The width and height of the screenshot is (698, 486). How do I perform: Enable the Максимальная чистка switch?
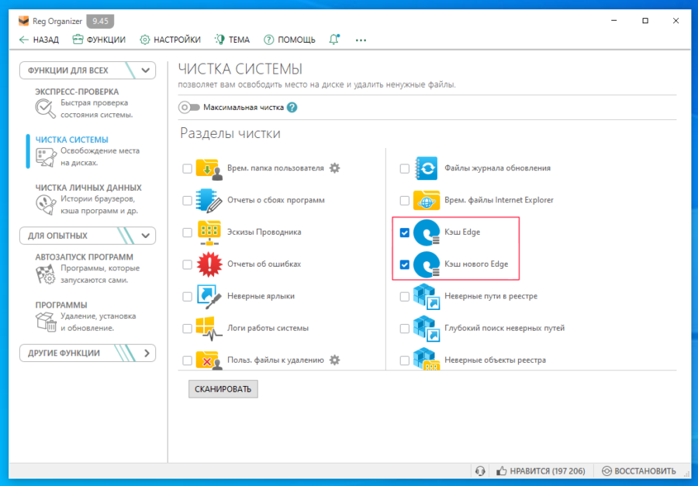(188, 107)
